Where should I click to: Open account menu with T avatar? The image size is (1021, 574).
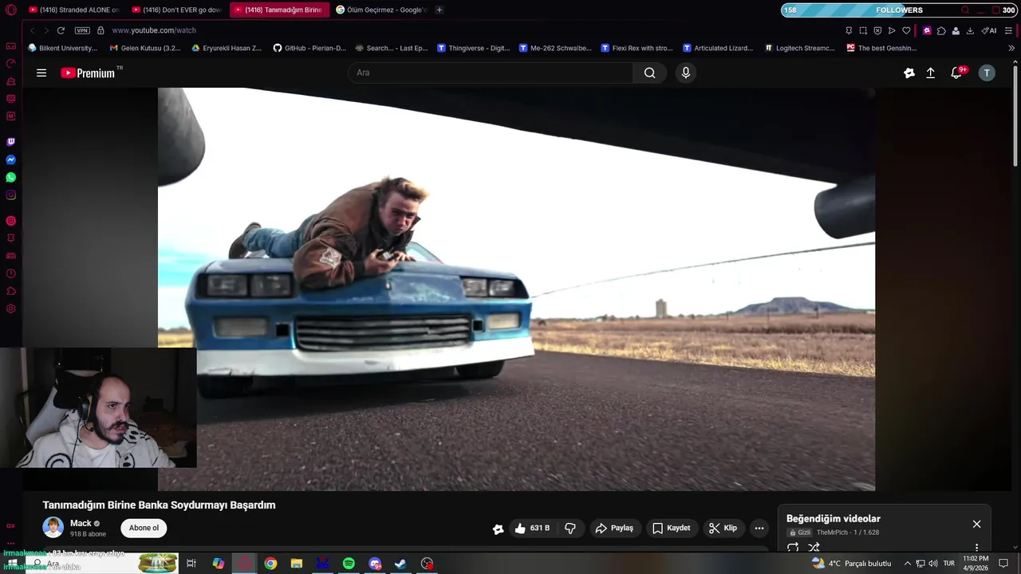coord(987,73)
